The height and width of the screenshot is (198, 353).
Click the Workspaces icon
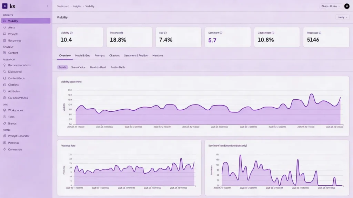(x=4, y=110)
